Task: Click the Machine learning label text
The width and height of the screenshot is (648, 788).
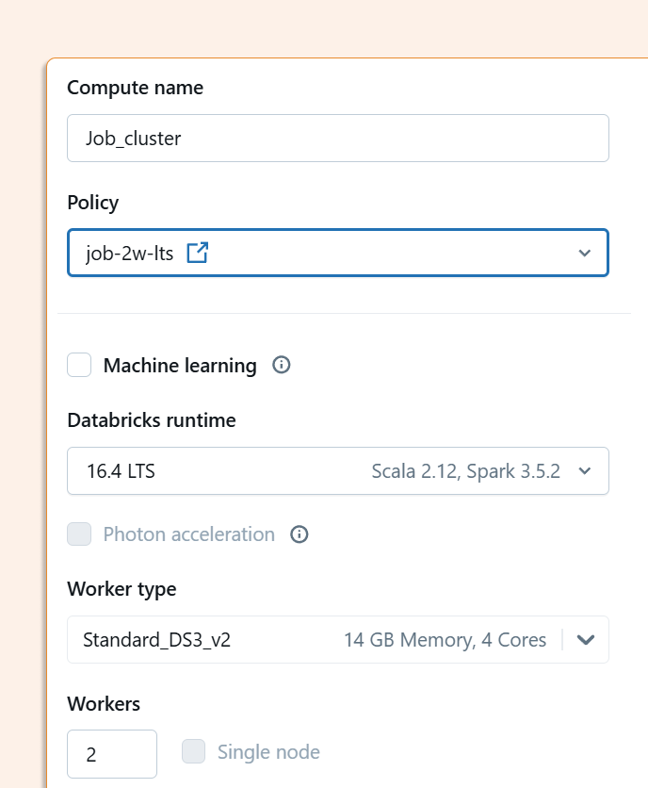Action: [x=180, y=366]
